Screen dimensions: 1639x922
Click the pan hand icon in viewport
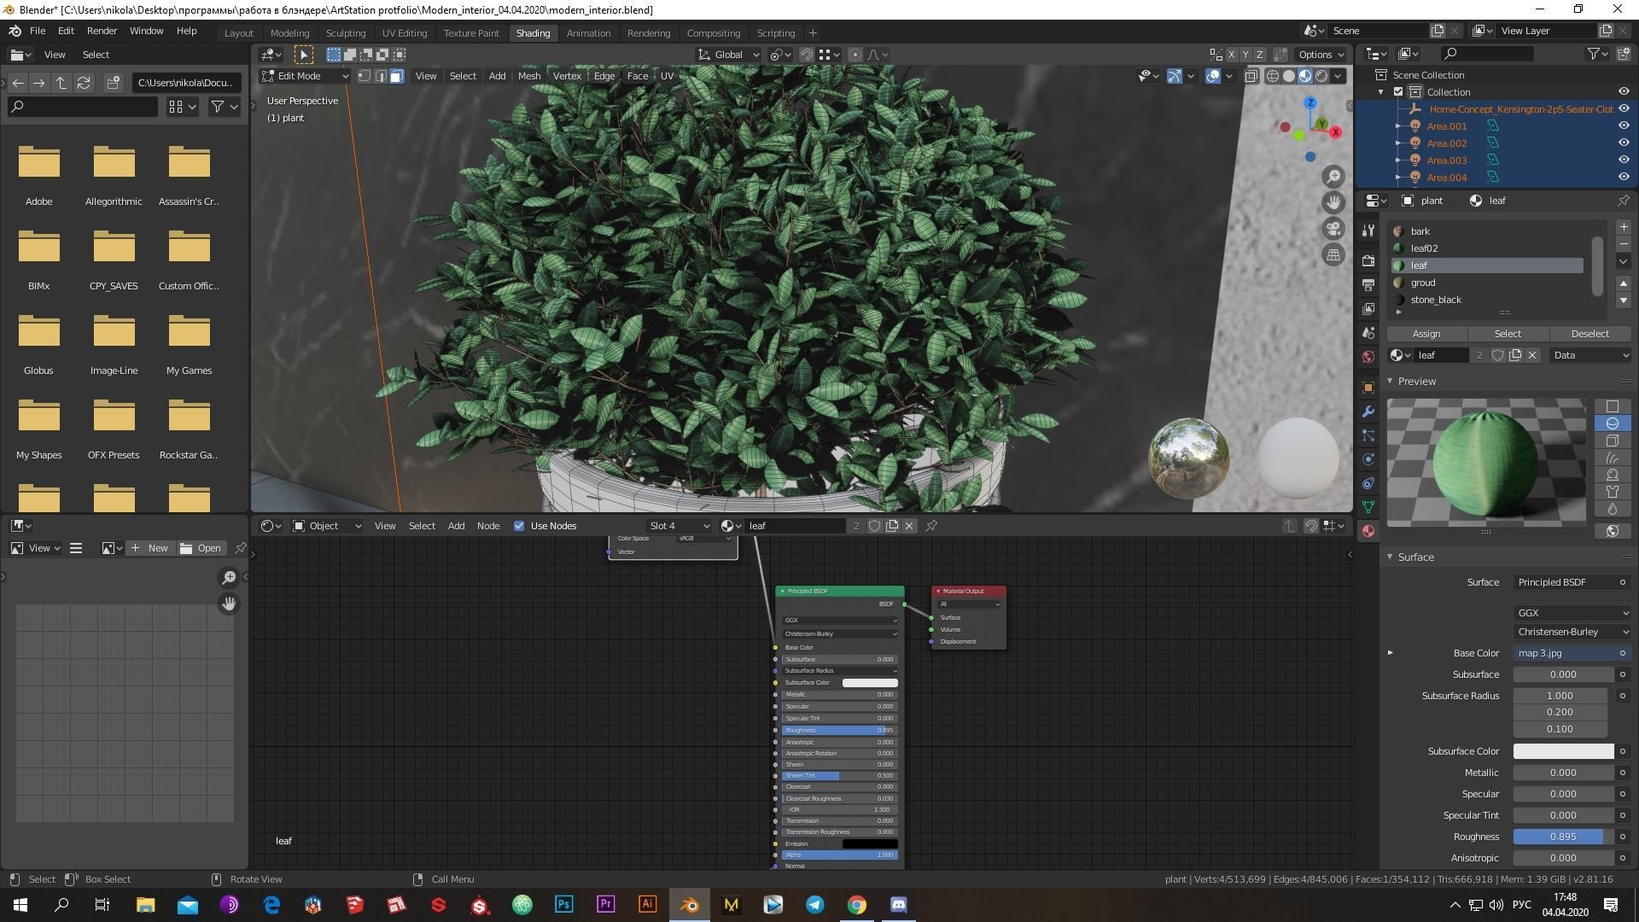(1333, 202)
